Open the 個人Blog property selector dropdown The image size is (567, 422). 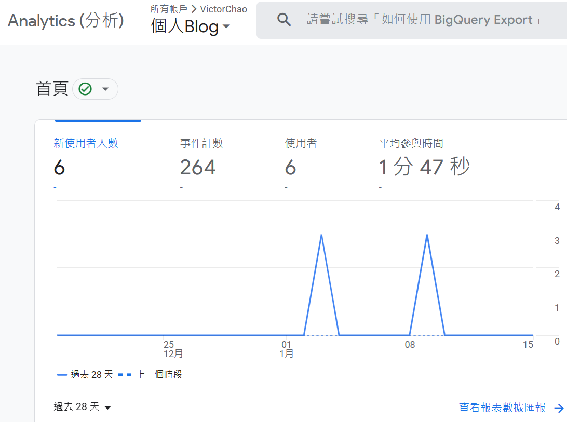[188, 26]
